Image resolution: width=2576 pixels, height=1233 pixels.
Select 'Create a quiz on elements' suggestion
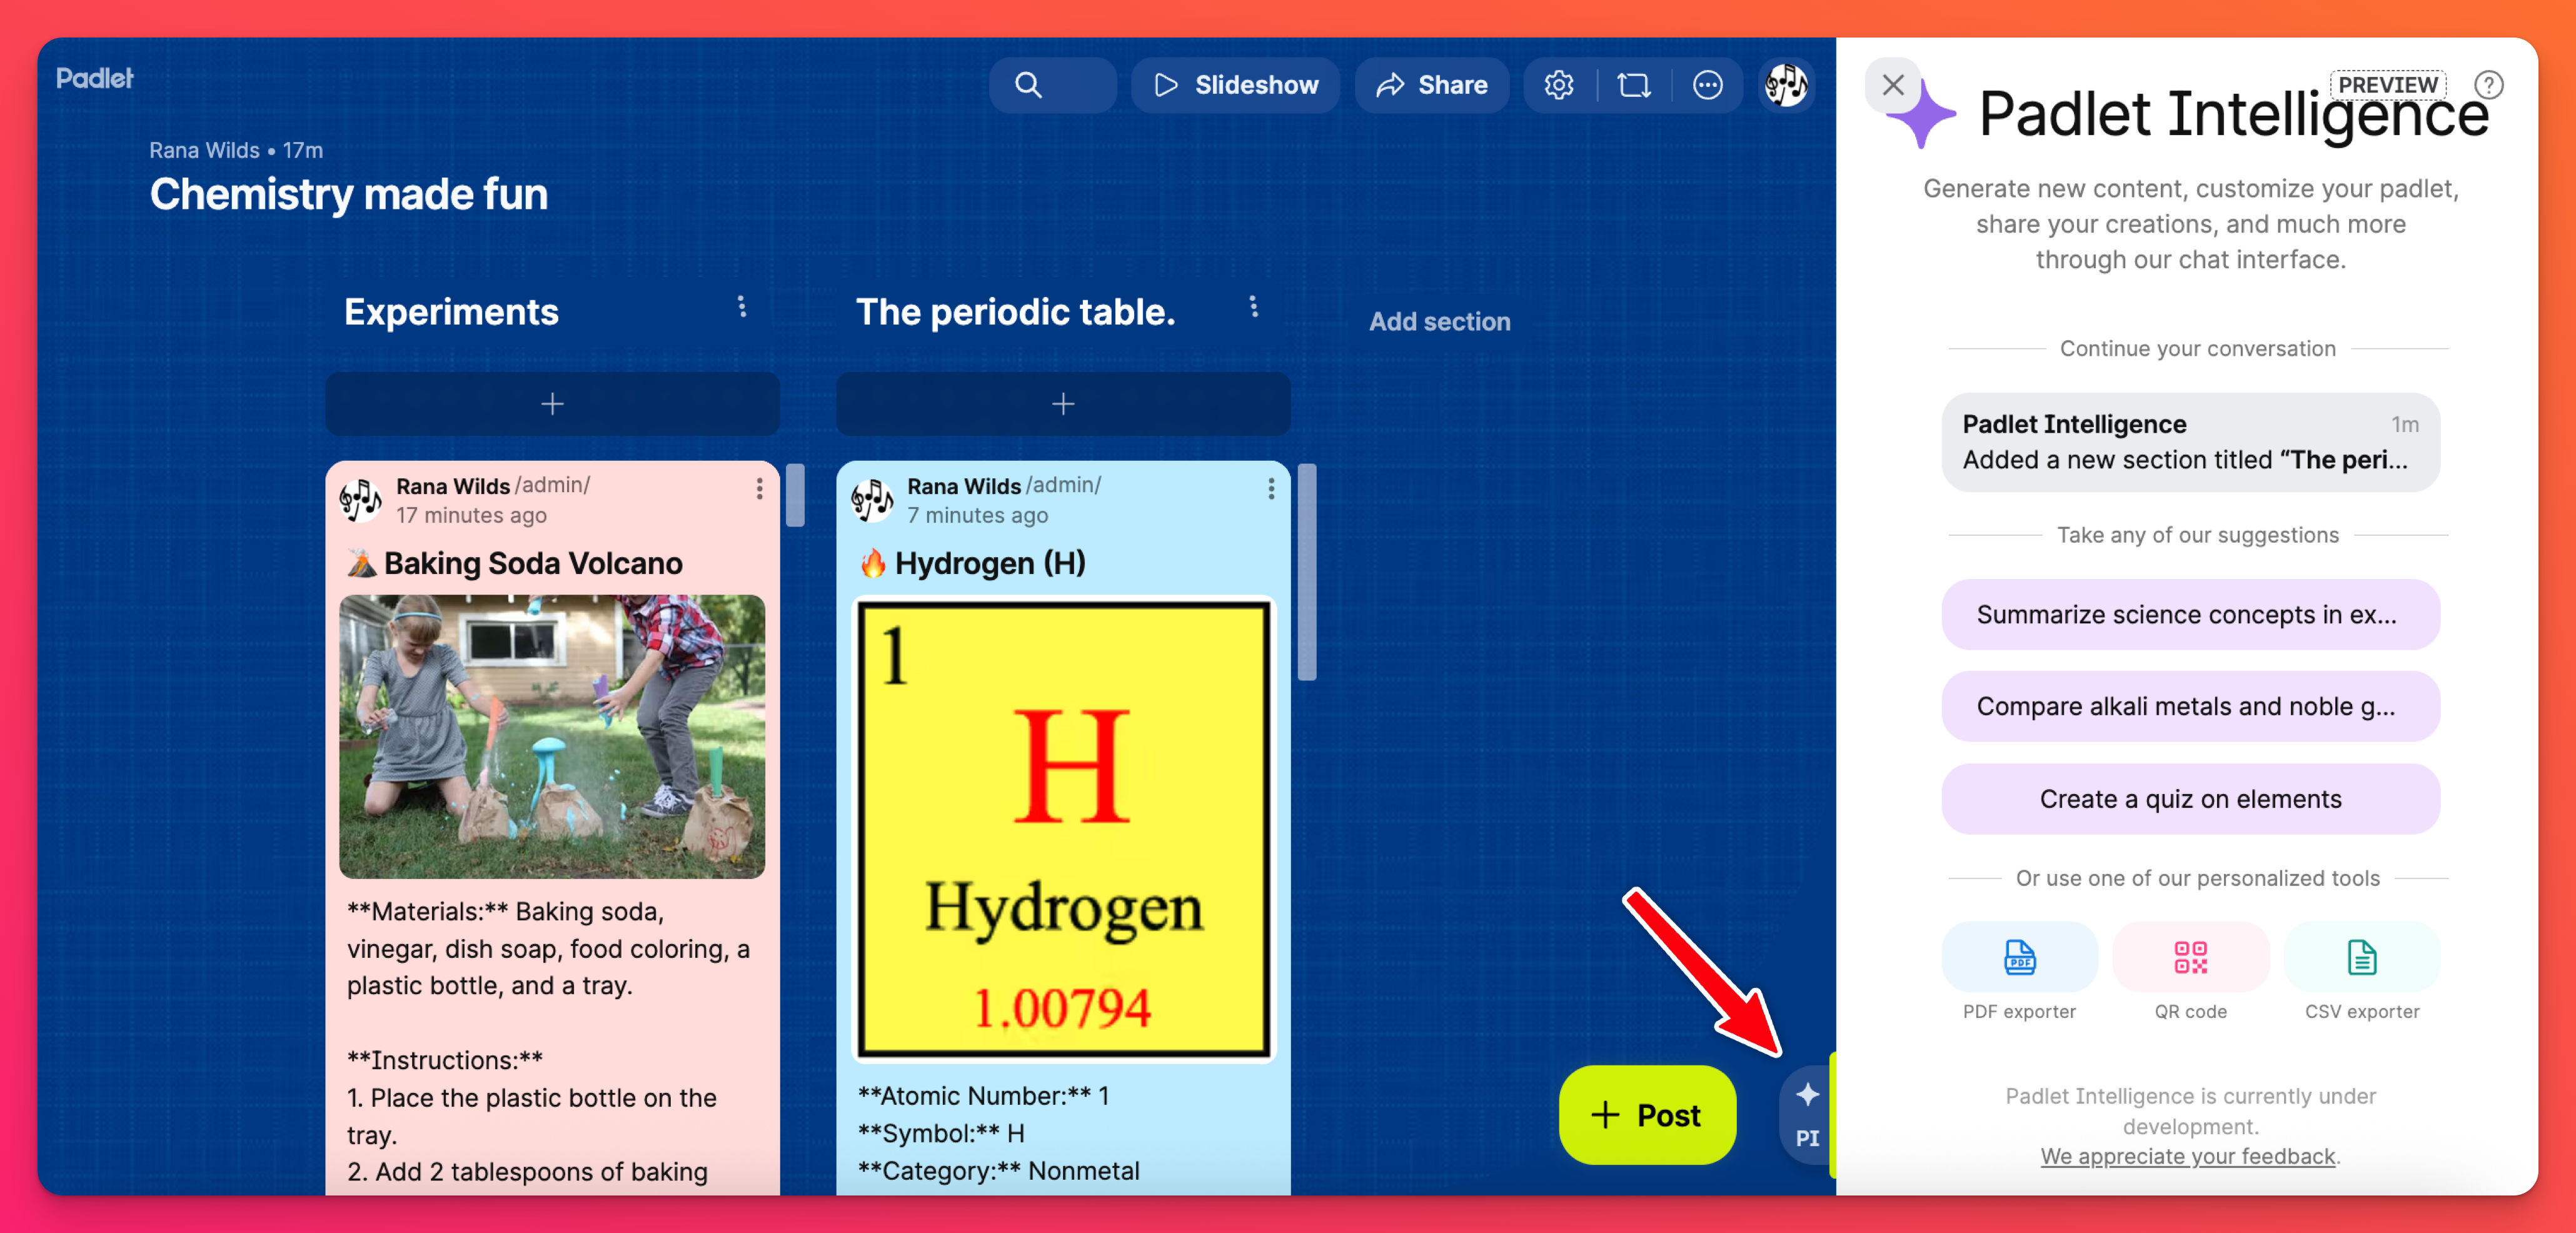(x=2190, y=798)
